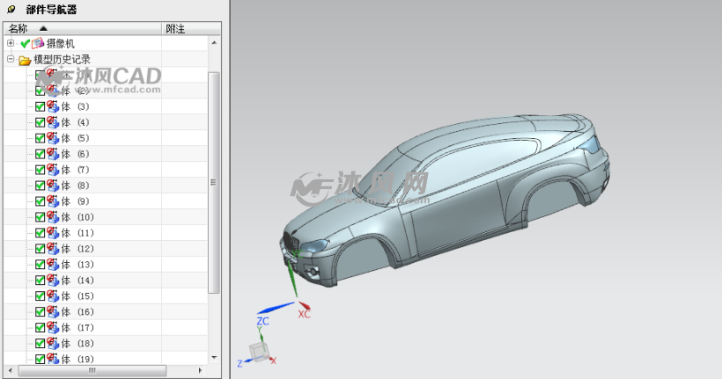Select the text 体 (9)
Viewport: 722px width, 379px height.
point(75,201)
